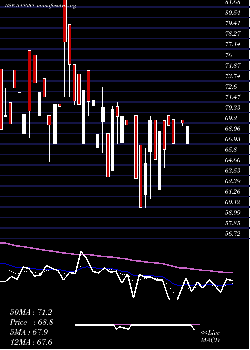This screenshot has height=350, width=250.
Task: Click the 80.54 price axis label
Action: tap(233, 13)
